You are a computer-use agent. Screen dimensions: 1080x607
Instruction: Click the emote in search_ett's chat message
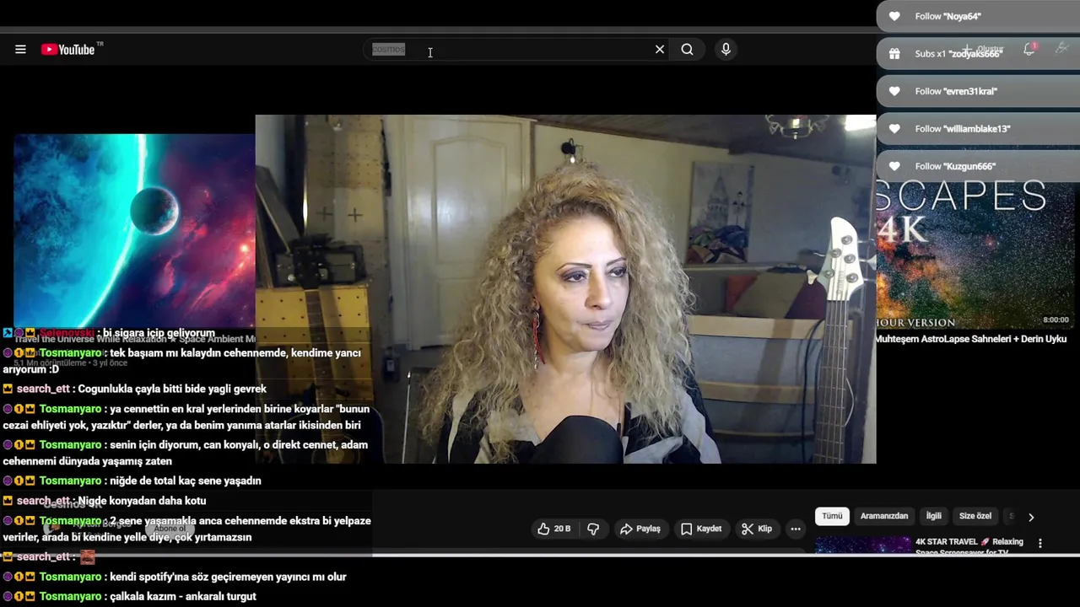pyautogui.click(x=87, y=557)
